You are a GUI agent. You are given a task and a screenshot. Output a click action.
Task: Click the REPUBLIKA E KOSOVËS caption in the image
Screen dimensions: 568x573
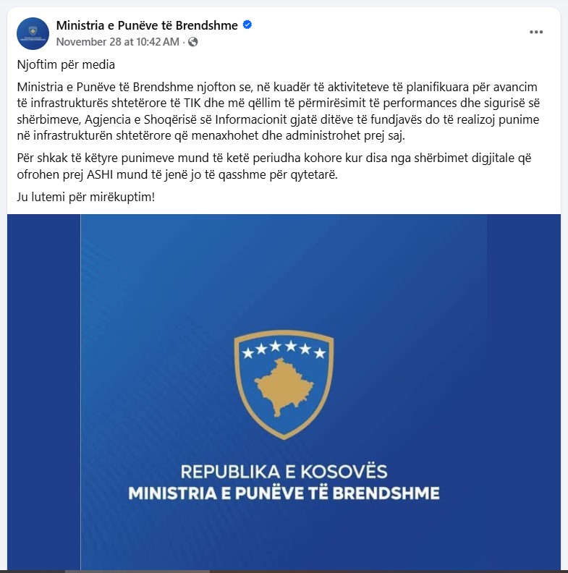coord(284,472)
